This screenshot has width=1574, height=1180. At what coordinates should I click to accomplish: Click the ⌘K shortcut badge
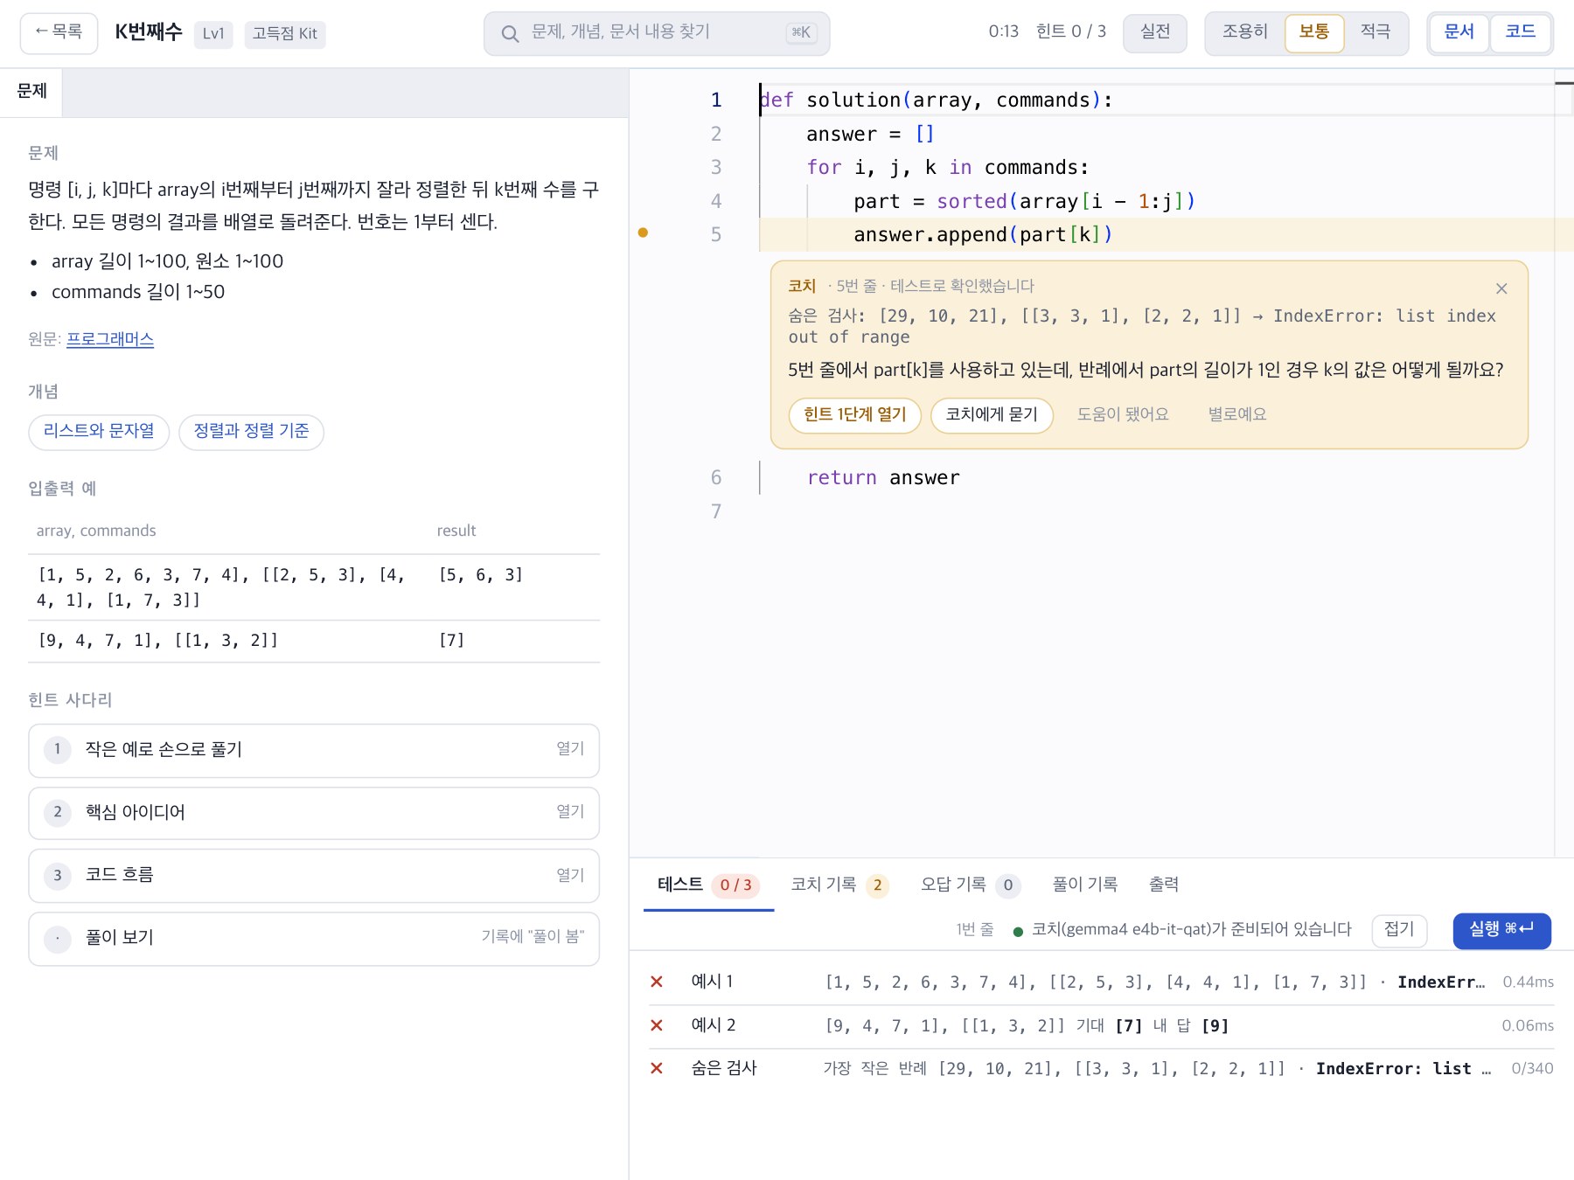pyautogui.click(x=801, y=33)
